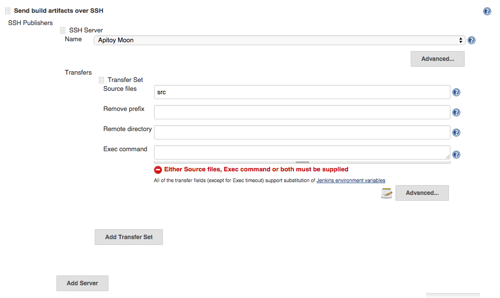Click 'Send build artifacts over SSH' heading

pos(59,10)
